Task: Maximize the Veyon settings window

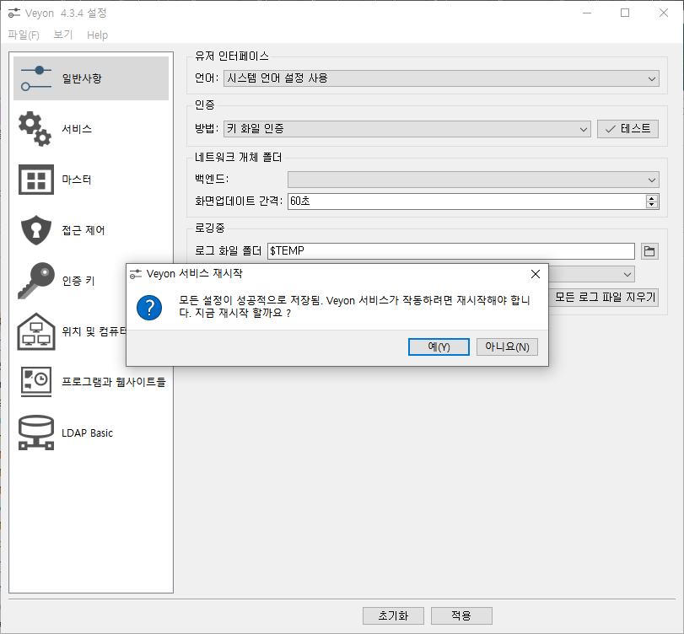Action: tap(625, 13)
